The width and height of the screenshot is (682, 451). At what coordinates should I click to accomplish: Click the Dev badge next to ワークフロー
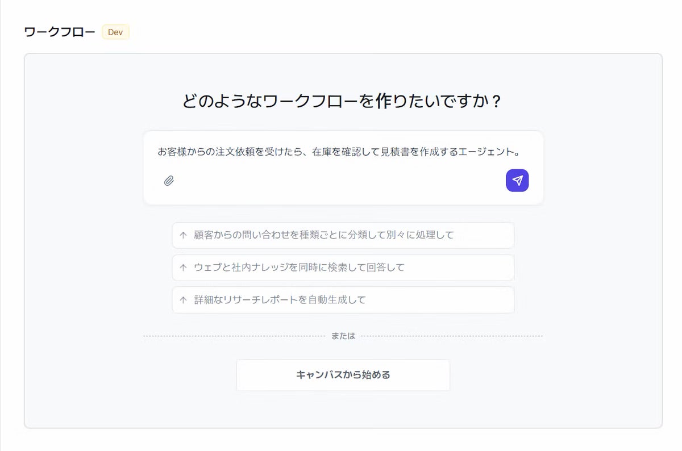[x=115, y=32]
